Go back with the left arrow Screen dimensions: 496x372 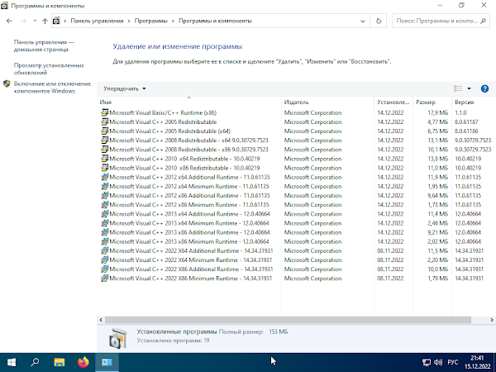pyautogui.click(x=9, y=21)
